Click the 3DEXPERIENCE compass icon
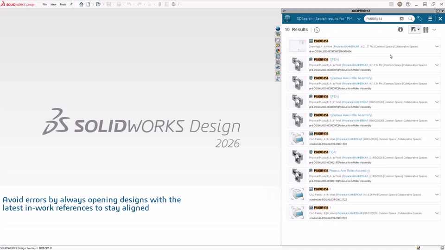The image size is (445, 250). tap(287, 19)
